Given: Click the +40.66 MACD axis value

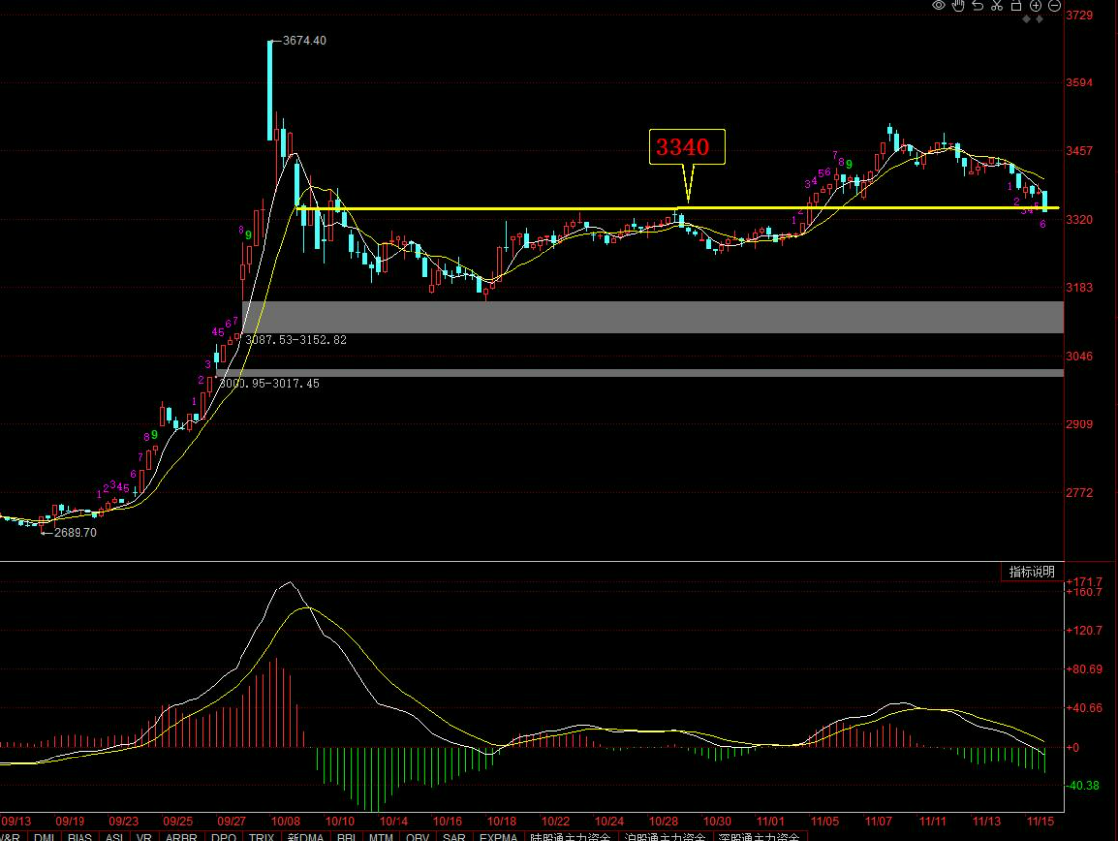Looking at the screenshot, I should click(x=1084, y=709).
